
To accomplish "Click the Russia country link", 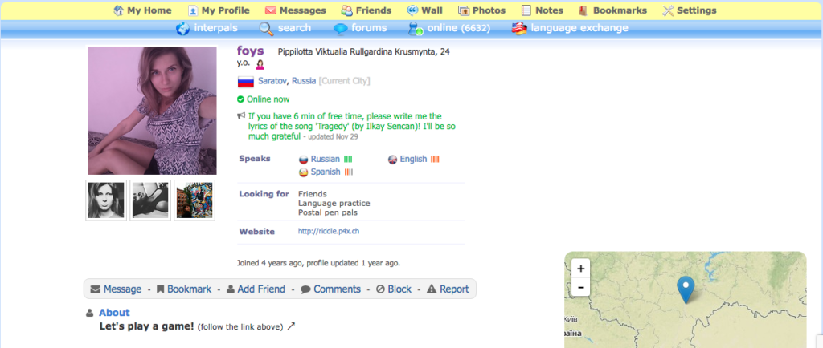I will (304, 81).
